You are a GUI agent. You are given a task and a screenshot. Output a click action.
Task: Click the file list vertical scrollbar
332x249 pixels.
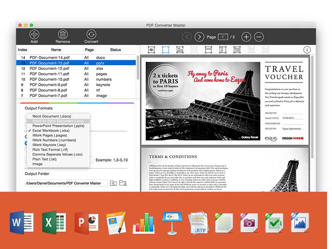coord(138,68)
